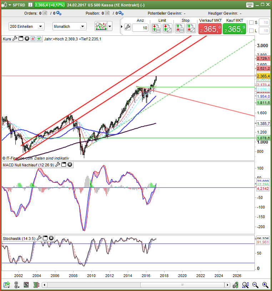
Task: Click the 2.365,4 (+0,17%) green price badge
Action: click(50, 5)
